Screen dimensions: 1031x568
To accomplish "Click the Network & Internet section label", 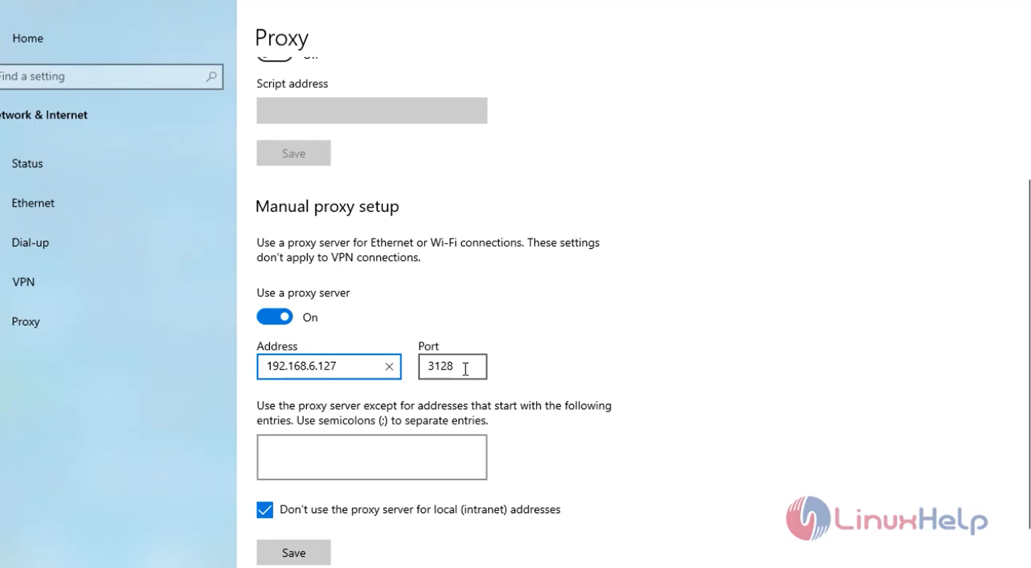I will (x=44, y=115).
